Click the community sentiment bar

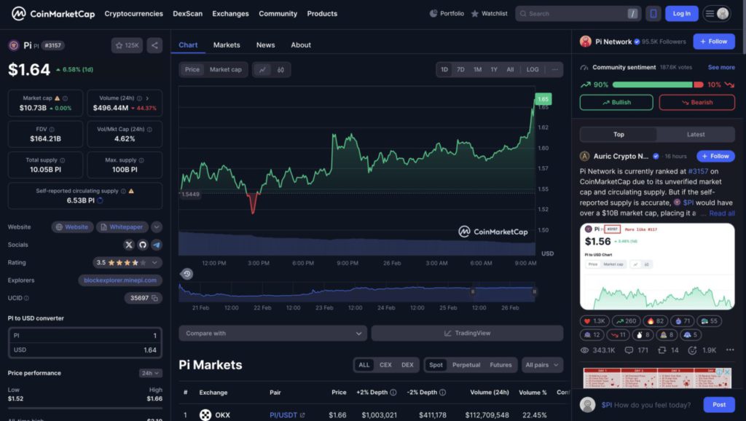click(656, 84)
